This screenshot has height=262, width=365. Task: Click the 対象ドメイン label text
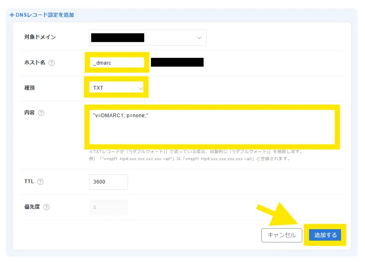click(x=40, y=37)
